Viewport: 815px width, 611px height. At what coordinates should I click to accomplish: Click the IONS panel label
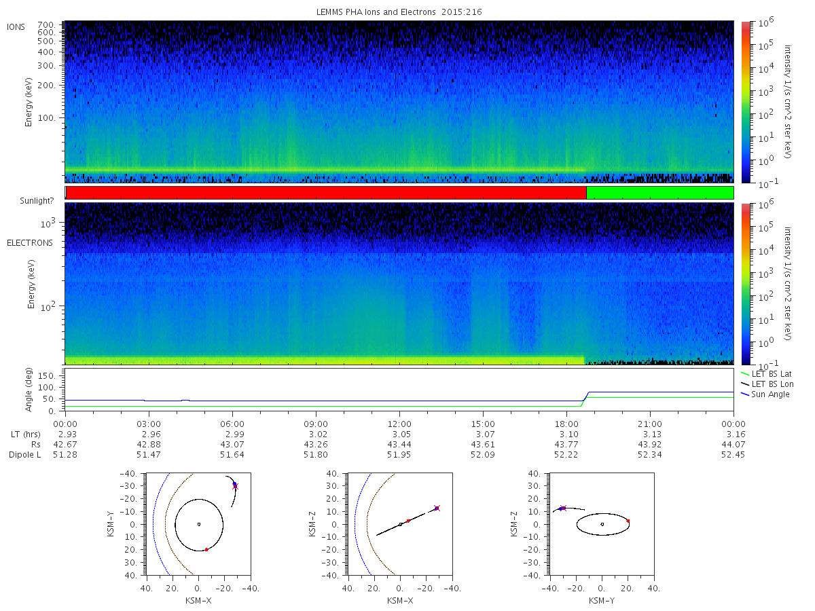point(16,27)
